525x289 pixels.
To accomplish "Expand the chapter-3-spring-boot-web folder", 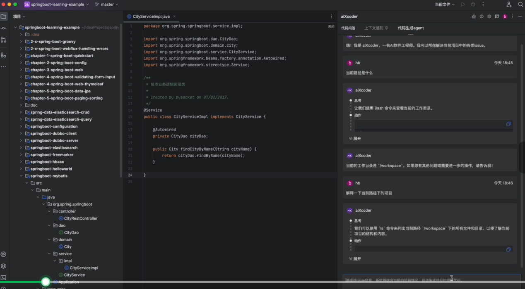I will (x=21, y=70).
